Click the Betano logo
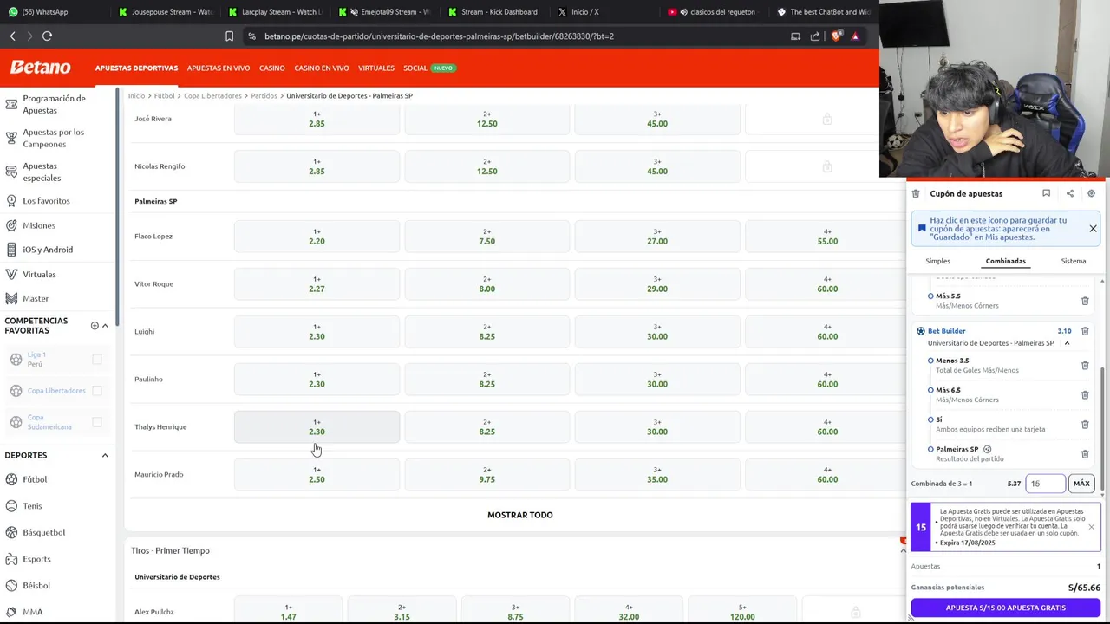The width and height of the screenshot is (1110, 624). pyautogui.click(x=40, y=68)
